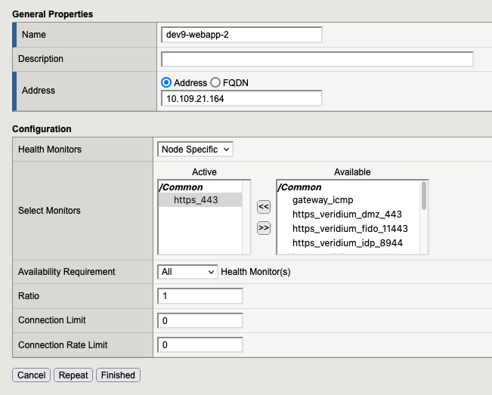
Task: Select https_veridium_fido_11443 monitor
Action: pyautogui.click(x=349, y=228)
